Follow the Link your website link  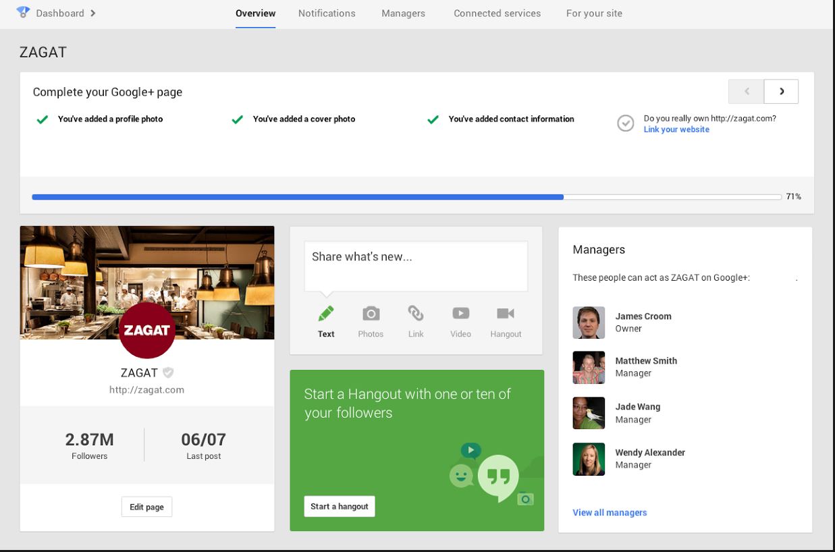676,130
